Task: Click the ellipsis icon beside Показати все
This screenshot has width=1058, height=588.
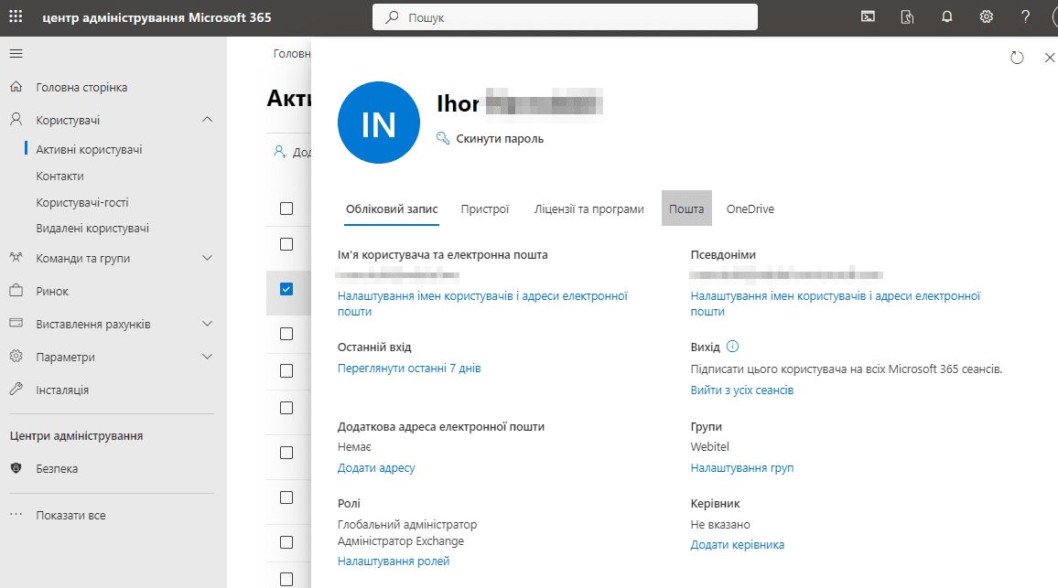Action: 16,515
